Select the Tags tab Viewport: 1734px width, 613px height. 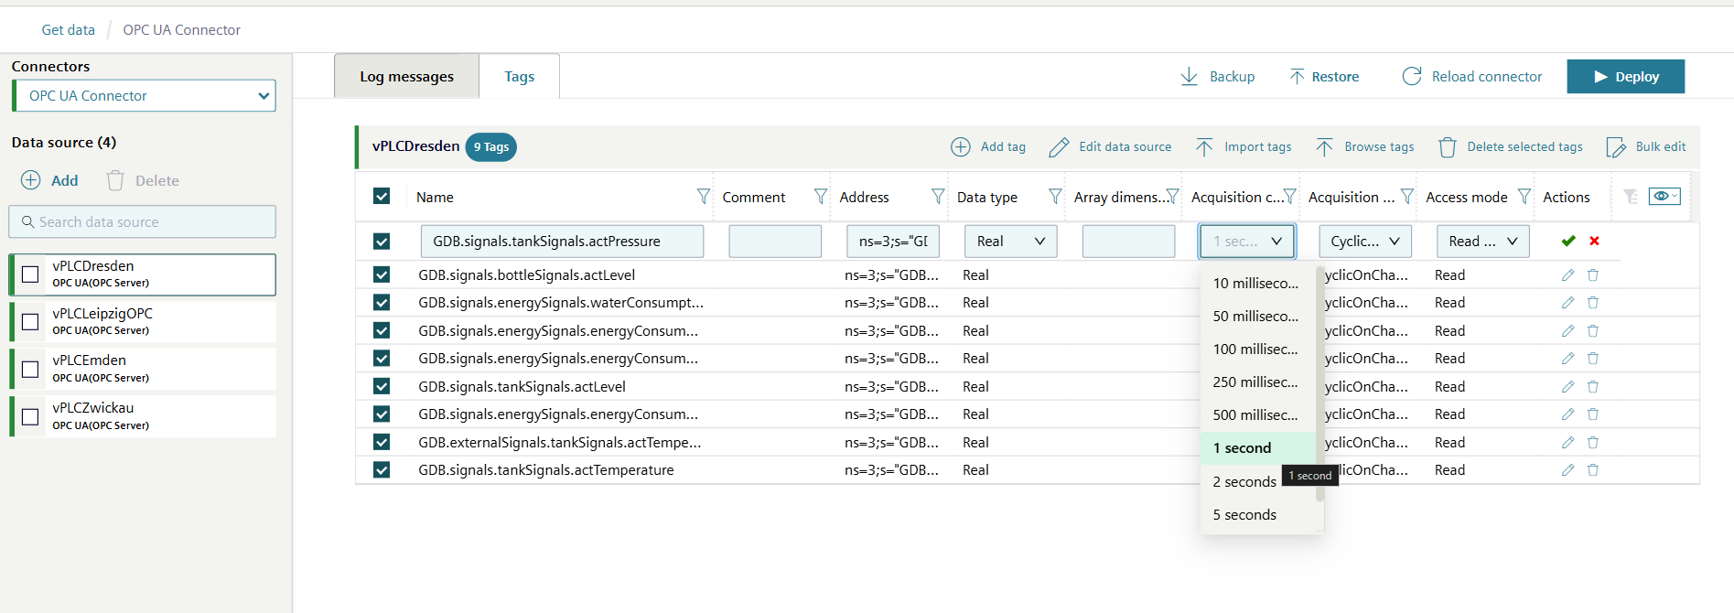pyautogui.click(x=519, y=77)
